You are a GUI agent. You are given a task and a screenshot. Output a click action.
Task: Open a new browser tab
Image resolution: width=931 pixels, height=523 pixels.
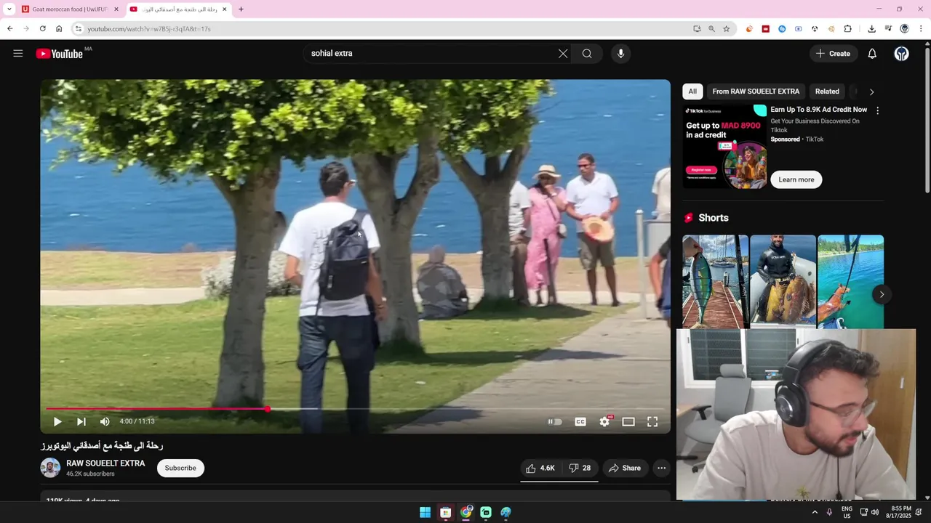click(241, 9)
